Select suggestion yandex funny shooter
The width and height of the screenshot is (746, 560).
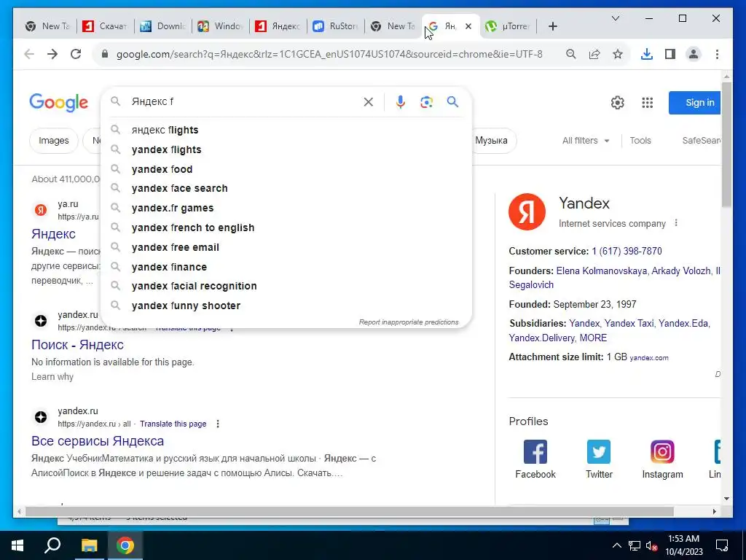(286, 306)
